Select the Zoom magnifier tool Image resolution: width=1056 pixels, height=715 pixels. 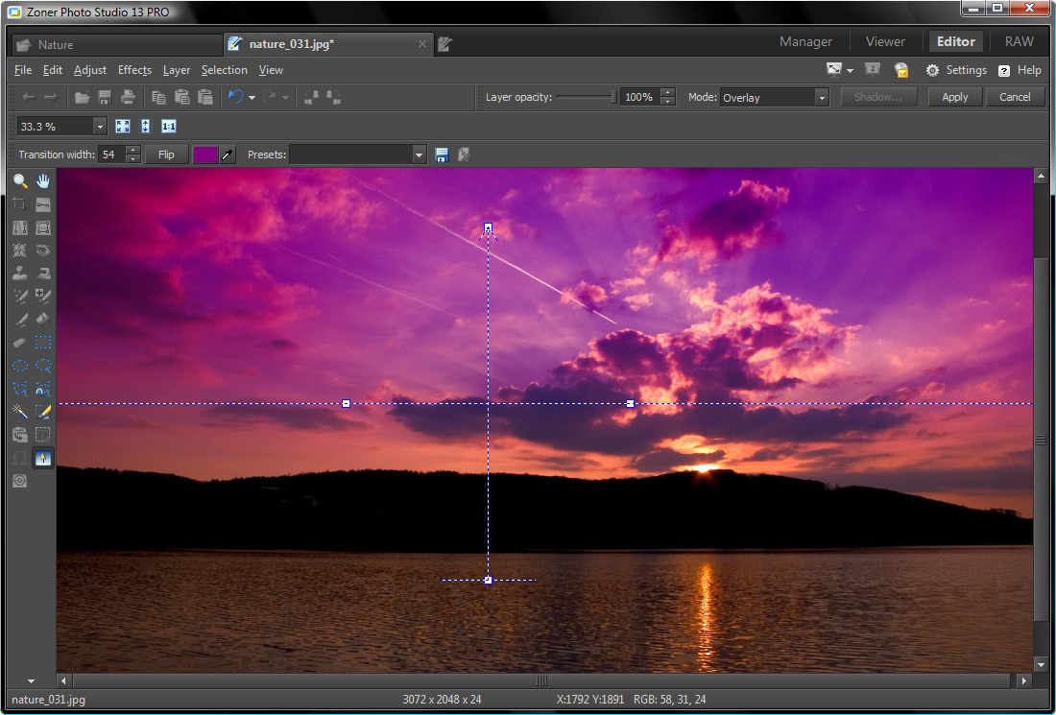tap(19, 181)
